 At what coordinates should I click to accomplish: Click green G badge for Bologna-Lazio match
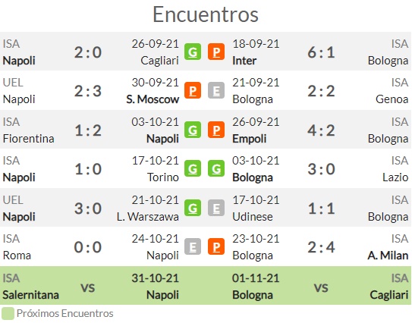pyautogui.click(x=216, y=168)
